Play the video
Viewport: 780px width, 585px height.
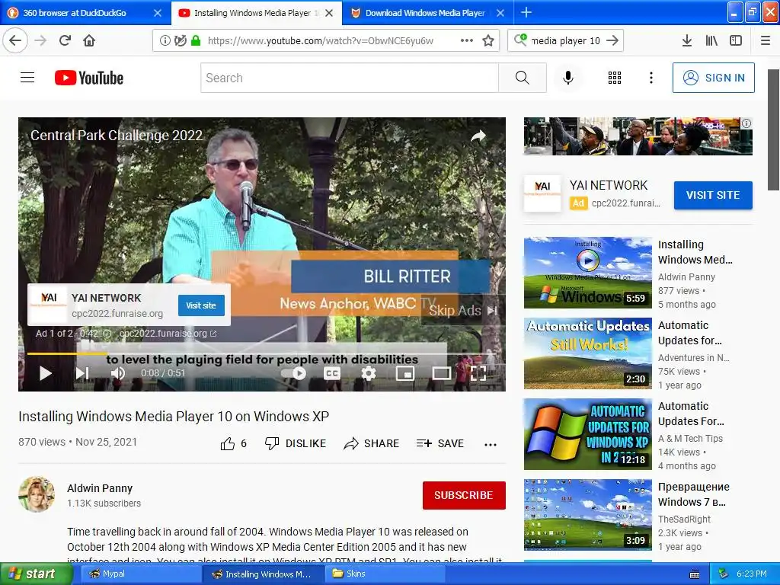click(x=45, y=373)
